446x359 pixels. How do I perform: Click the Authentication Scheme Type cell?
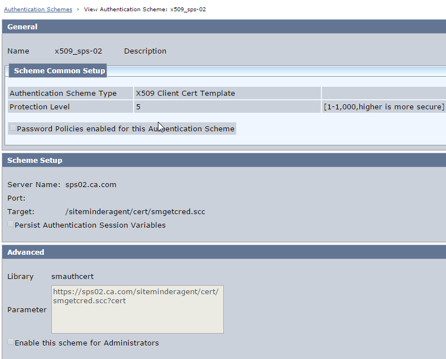70,93
